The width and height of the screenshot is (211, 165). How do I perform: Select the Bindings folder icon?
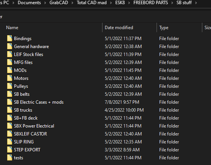(9, 38)
